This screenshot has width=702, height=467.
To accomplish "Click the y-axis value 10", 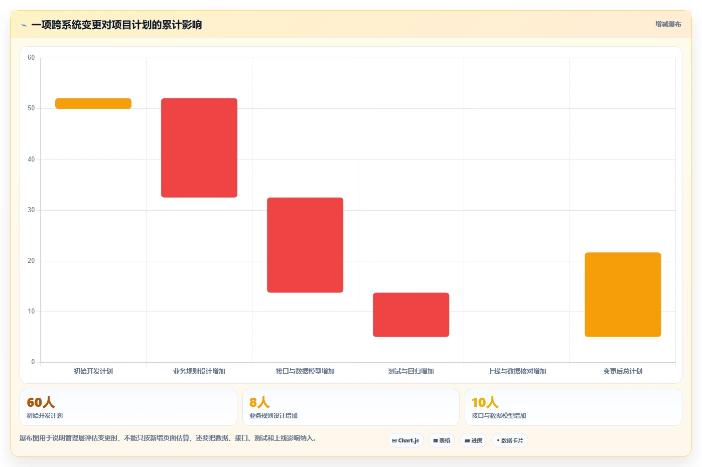I will pos(31,312).
